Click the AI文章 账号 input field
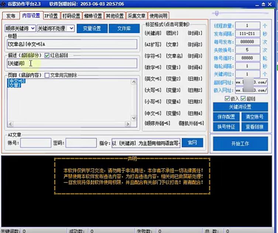 36,143
